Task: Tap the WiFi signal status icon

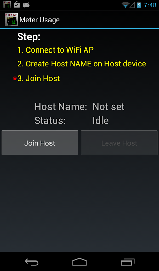Action: pyautogui.click(x=125, y=5)
